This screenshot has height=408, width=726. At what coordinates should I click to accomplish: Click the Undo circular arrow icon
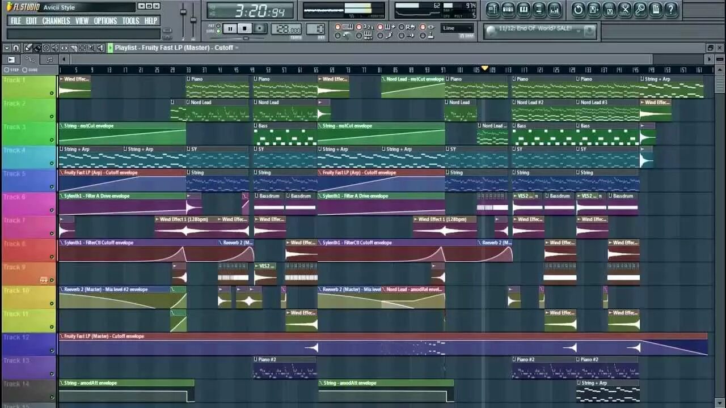(x=578, y=9)
